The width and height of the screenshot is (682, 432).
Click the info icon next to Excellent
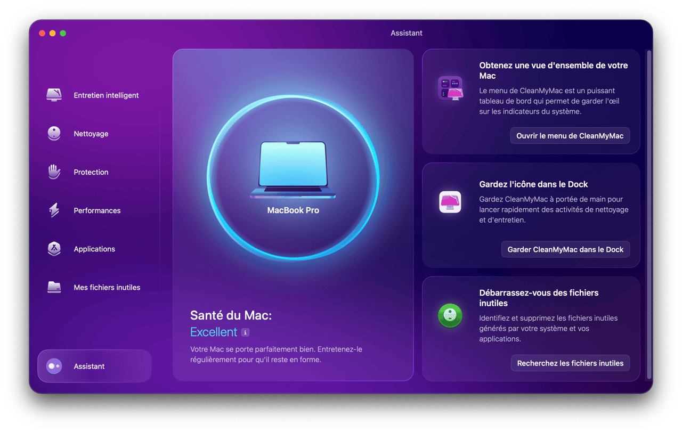click(x=245, y=332)
